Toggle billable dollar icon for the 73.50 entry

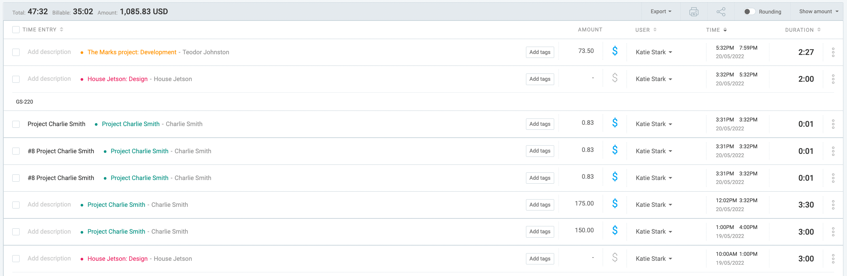pyautogui.click(x=615, y=51)
